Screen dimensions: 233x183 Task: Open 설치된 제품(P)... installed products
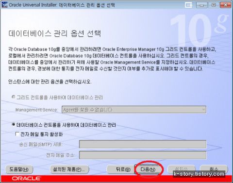coord(69,169)
